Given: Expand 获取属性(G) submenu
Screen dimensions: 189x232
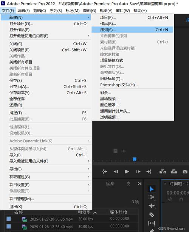Looking at the screenshot, I should tap(88, 177).
